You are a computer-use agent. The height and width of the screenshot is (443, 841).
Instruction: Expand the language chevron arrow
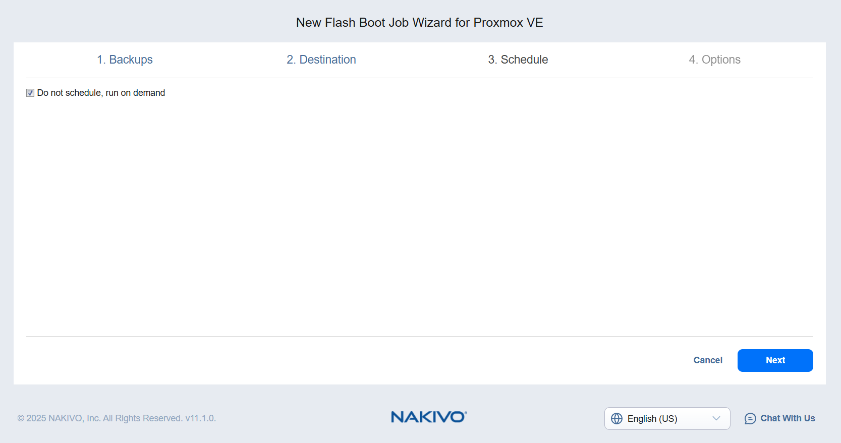click(716, 418)
